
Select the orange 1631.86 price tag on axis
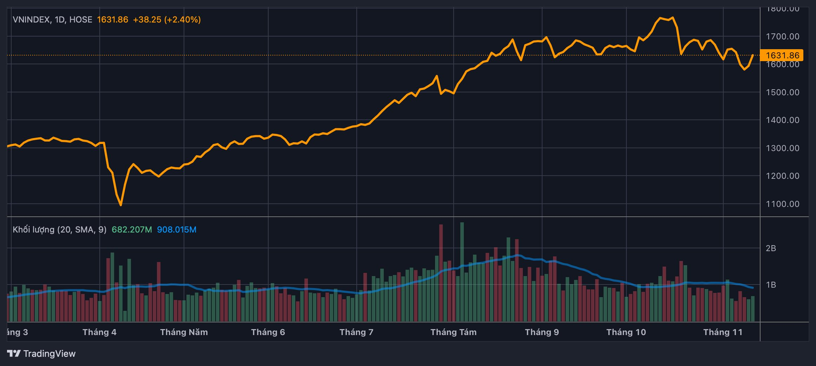[782, 55]
